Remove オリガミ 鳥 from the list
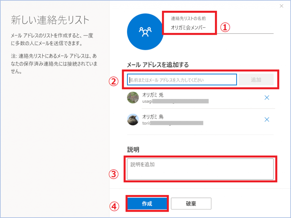291x218 pixels. pos(267,119)
